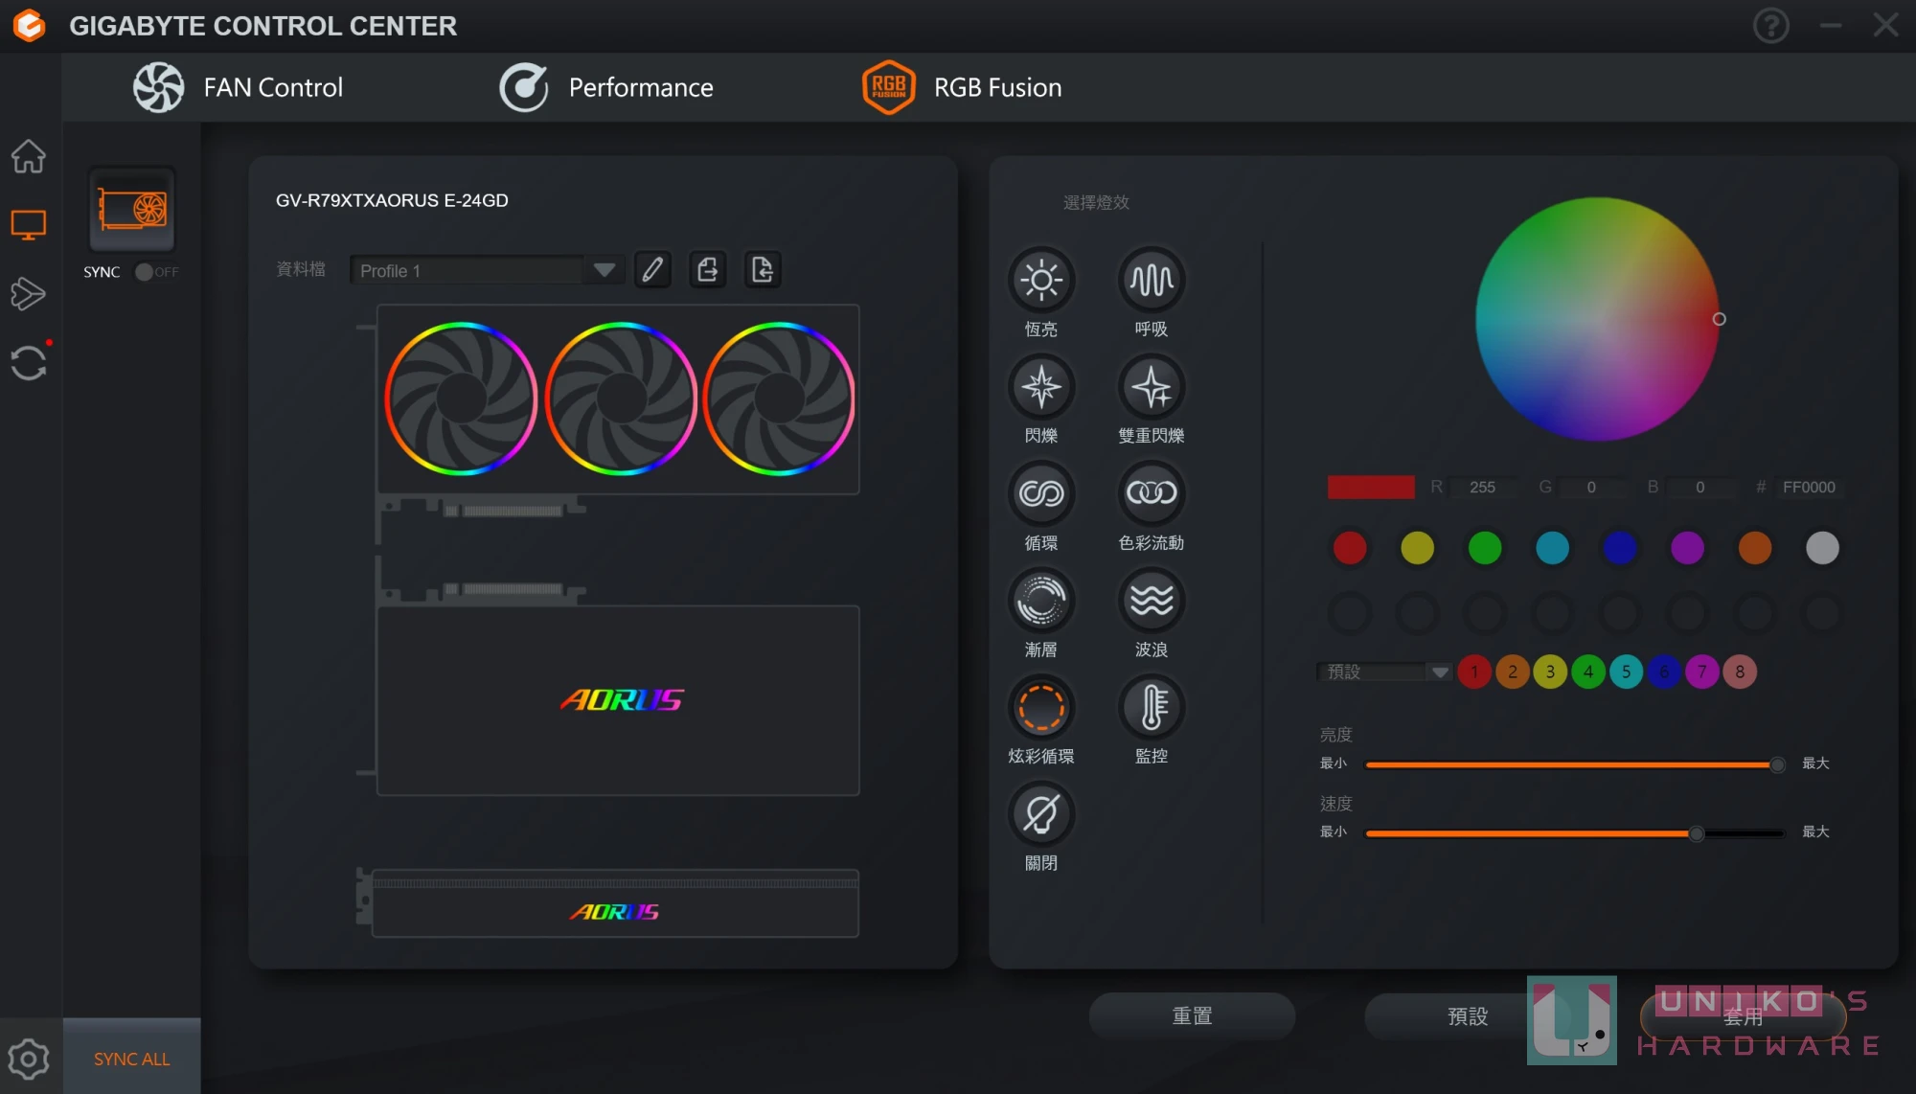Open the monitor icon in sidebar
This screenshot has width=1916, height=1094.
pos(29,225)
